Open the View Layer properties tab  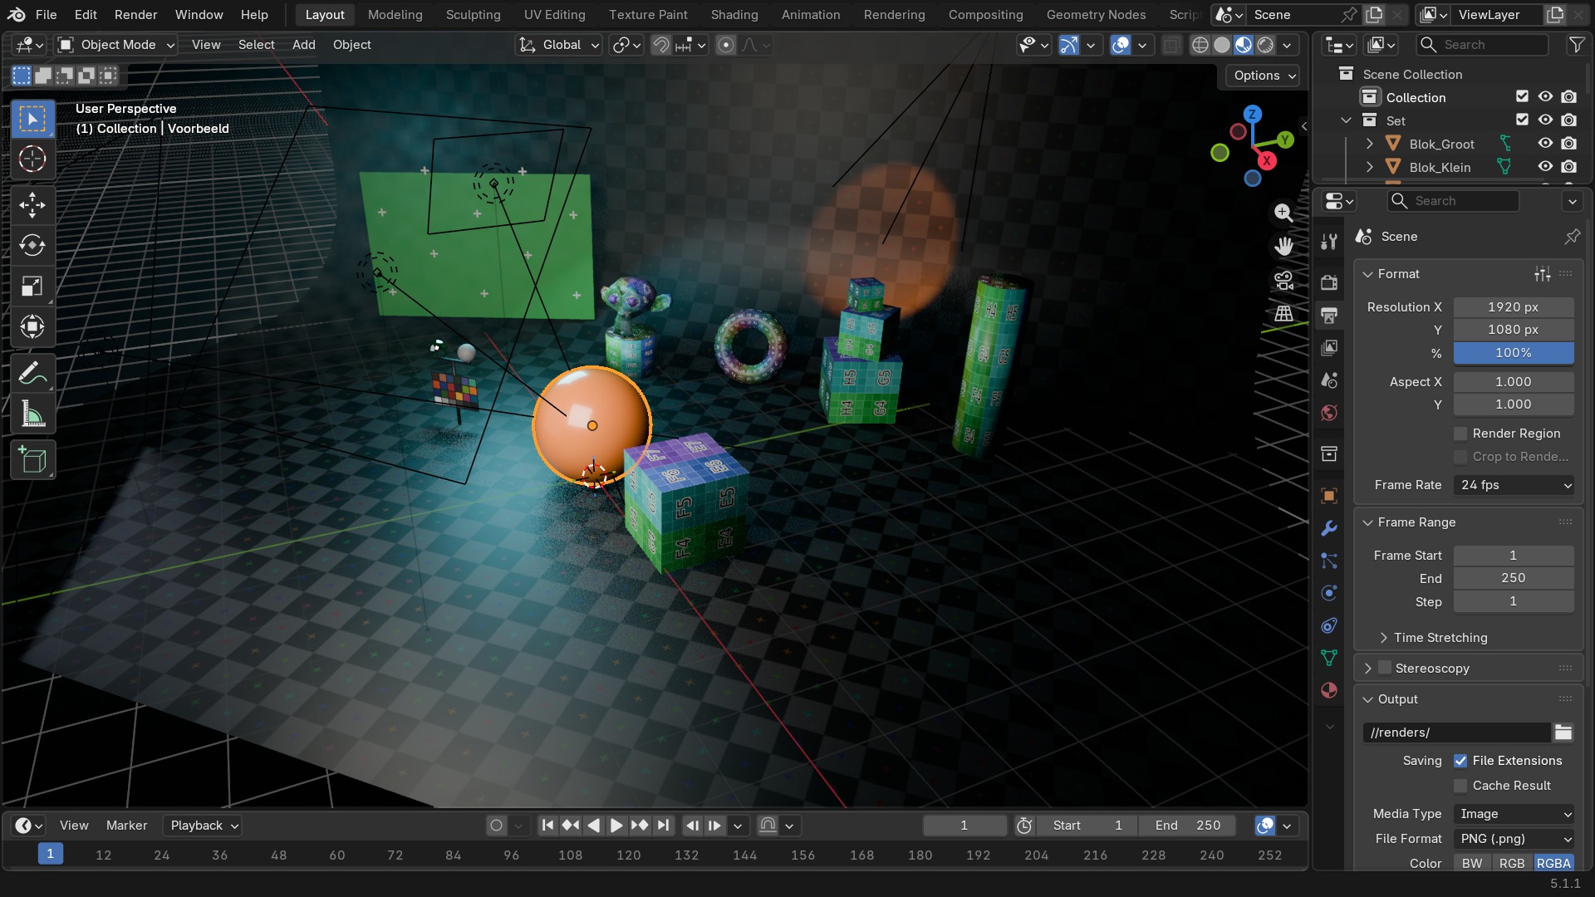coord(1329,348)
